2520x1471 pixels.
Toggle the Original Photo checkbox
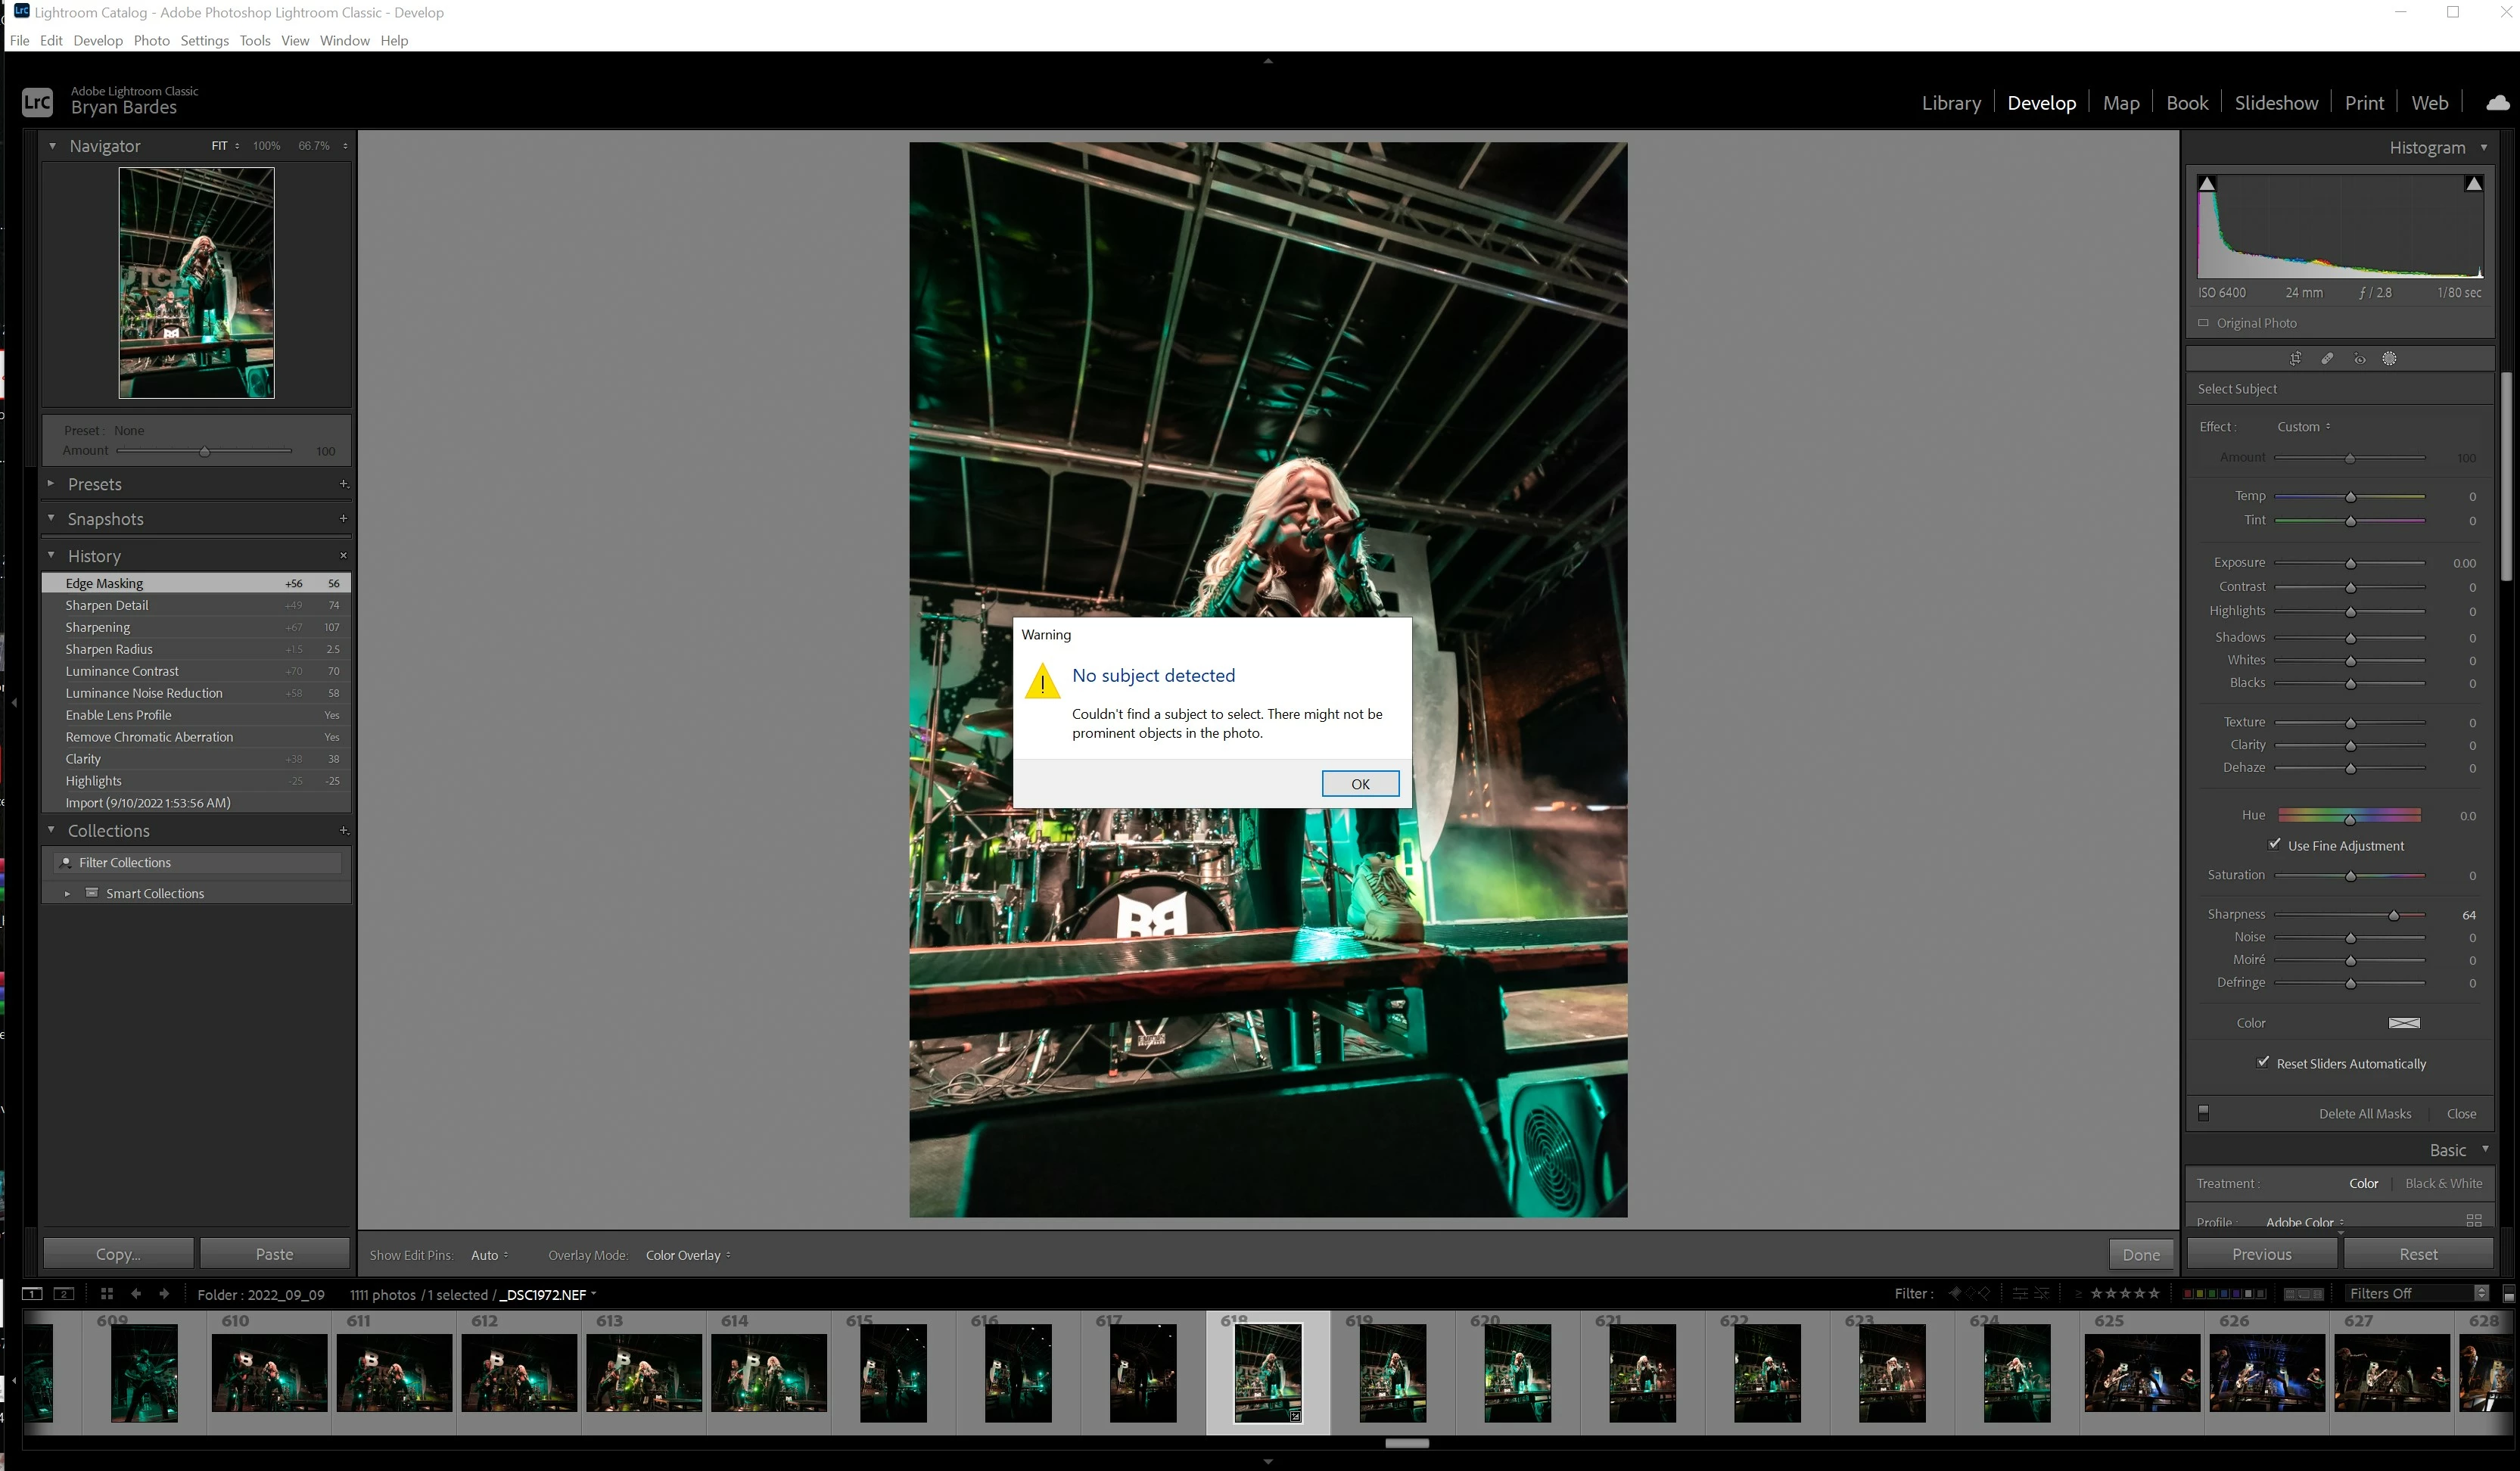tap(2203, 323)
